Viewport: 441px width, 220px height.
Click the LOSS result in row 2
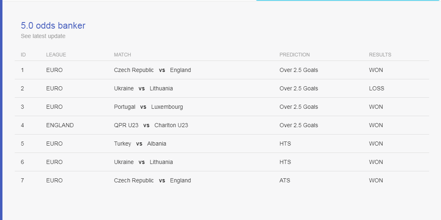(376, 88)
